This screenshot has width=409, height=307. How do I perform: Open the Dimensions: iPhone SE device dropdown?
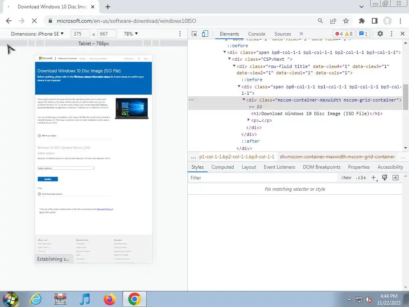click(x=37, y=34)
